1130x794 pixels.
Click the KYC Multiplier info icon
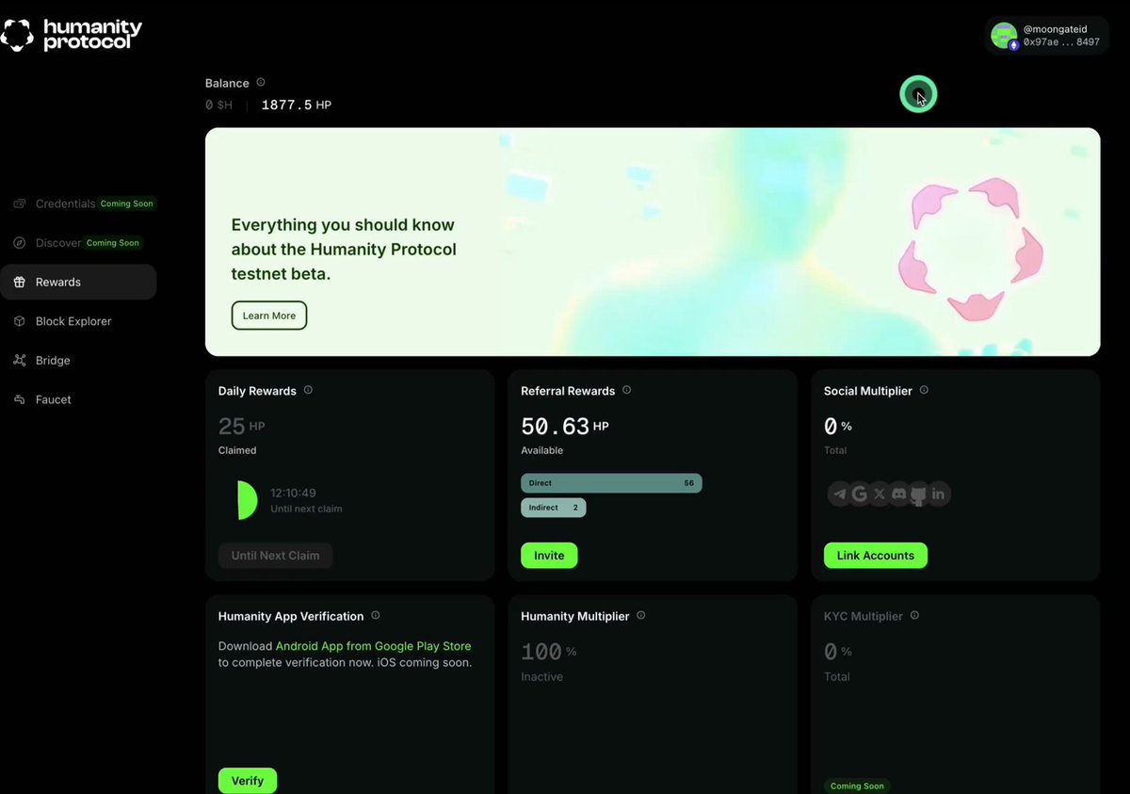(x=914, y=615)
